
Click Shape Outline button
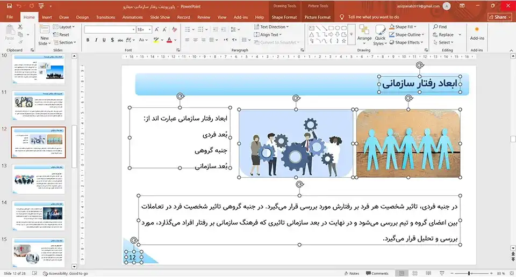click(x=406, y=34)
